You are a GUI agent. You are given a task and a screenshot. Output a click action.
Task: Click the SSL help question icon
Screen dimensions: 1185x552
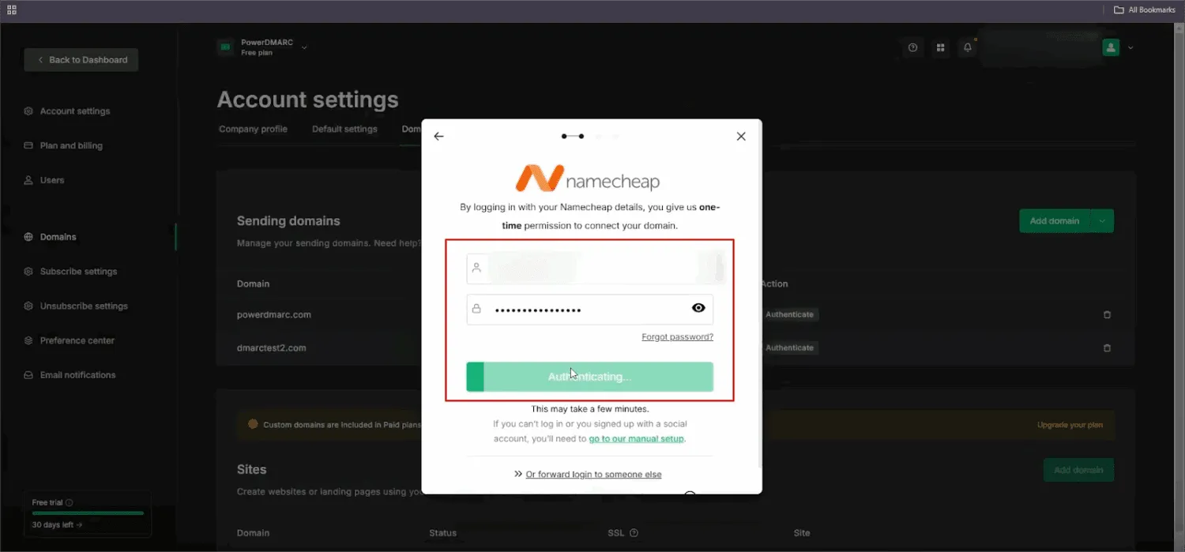[634, 533]
